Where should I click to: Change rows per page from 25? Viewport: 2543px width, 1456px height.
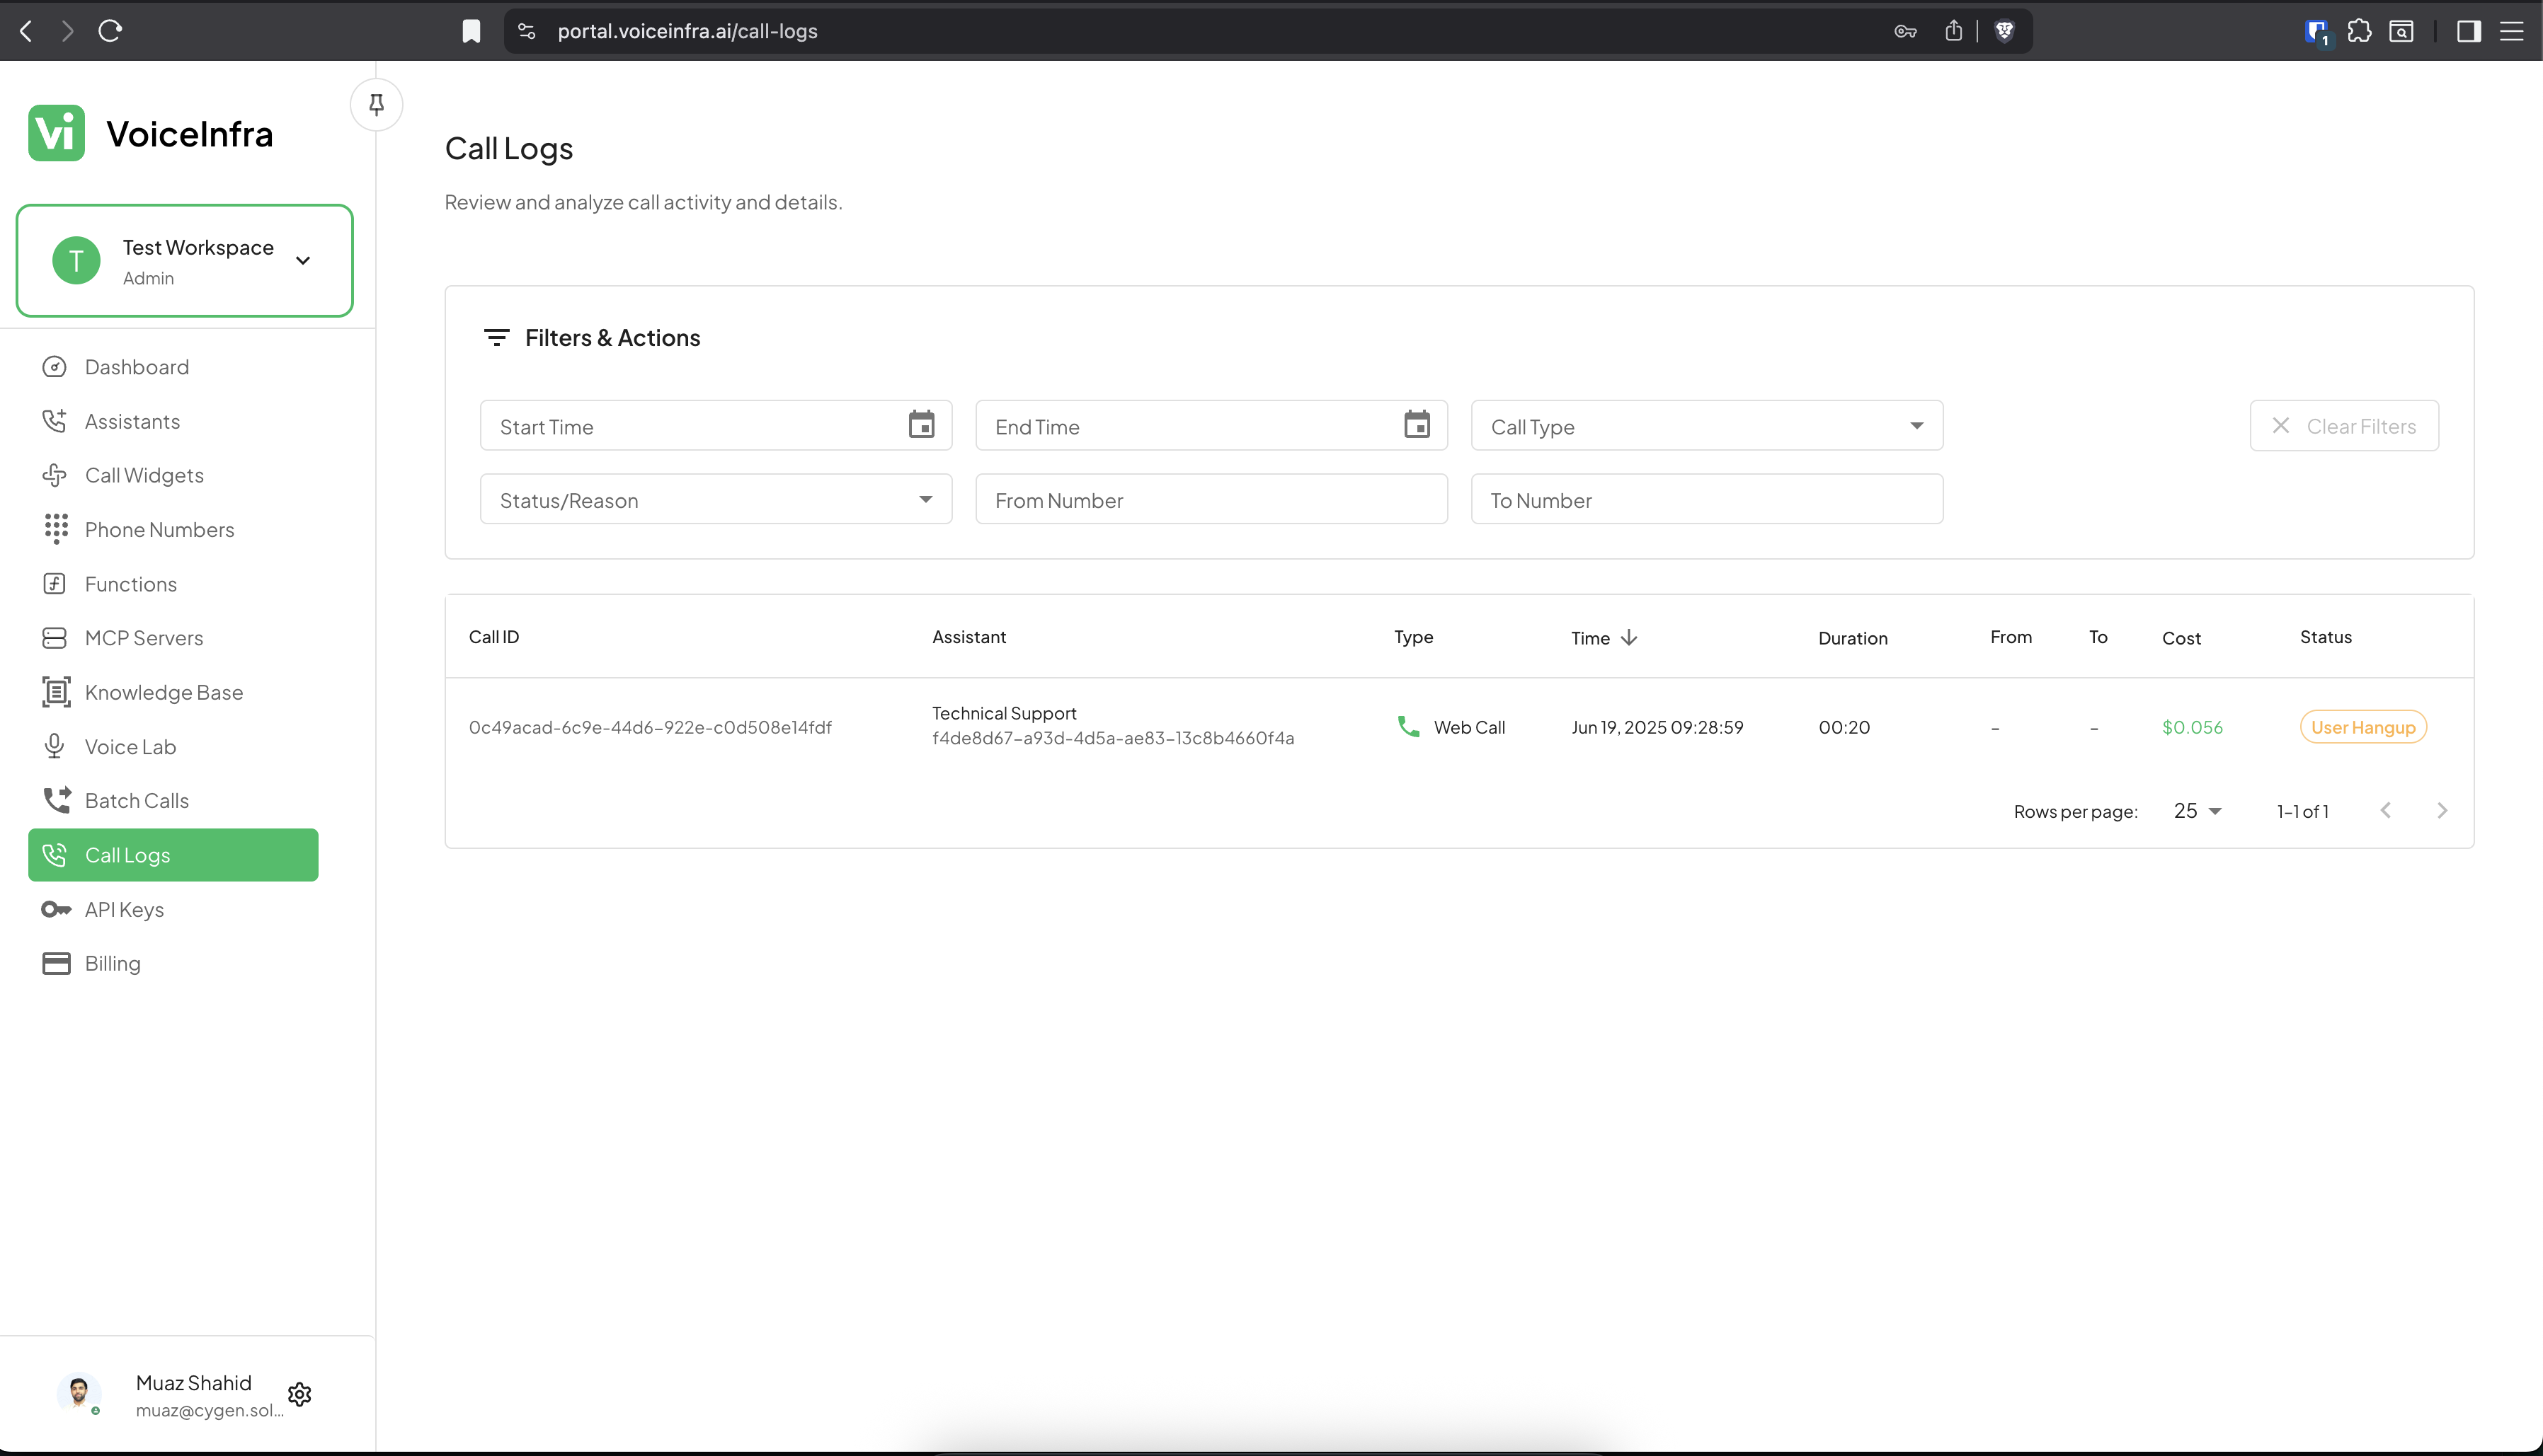(2197, 811)
